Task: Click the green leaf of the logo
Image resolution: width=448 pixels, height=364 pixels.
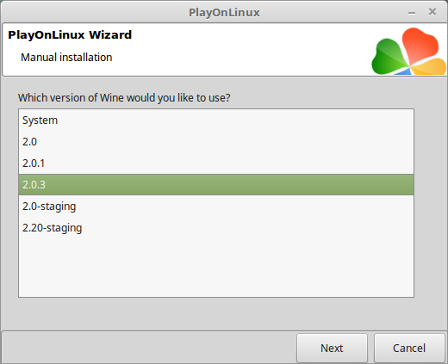Action: 389,58
